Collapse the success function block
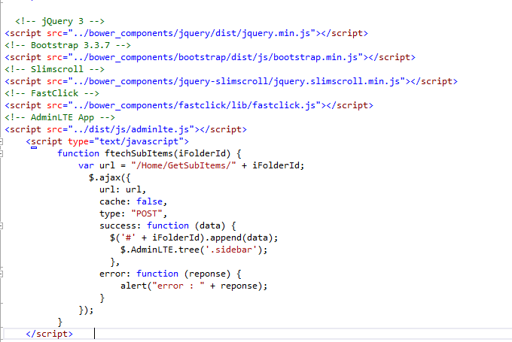Image resolution: width=512 pixels, height=342 pixels. 2,225
